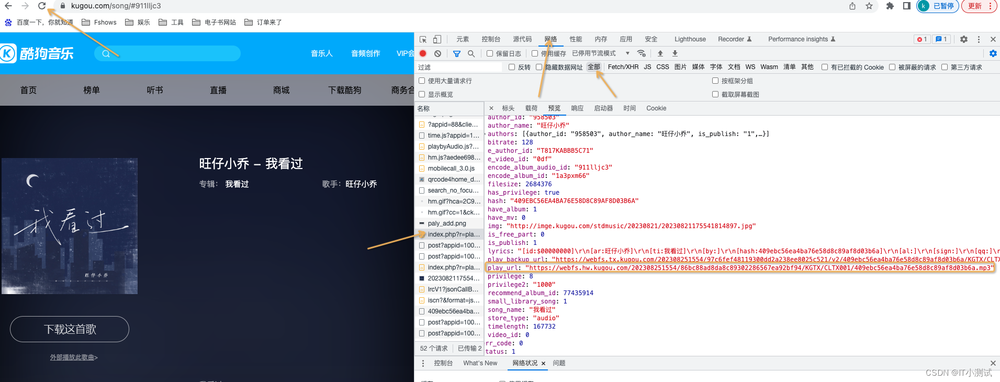
Task: Expand the authors array in the preview
Action: point(486,134)
